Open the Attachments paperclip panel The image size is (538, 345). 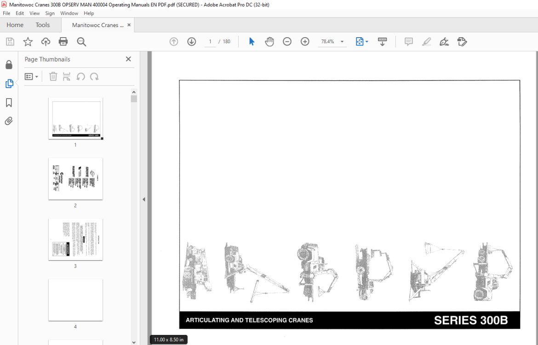(9, 121)
